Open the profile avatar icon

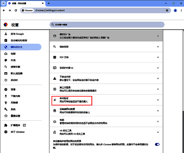[x=175, y=10]
